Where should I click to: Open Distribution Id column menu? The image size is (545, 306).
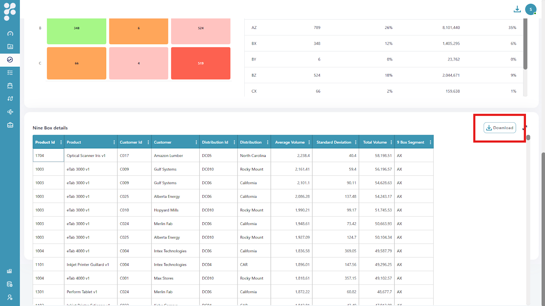234,142
